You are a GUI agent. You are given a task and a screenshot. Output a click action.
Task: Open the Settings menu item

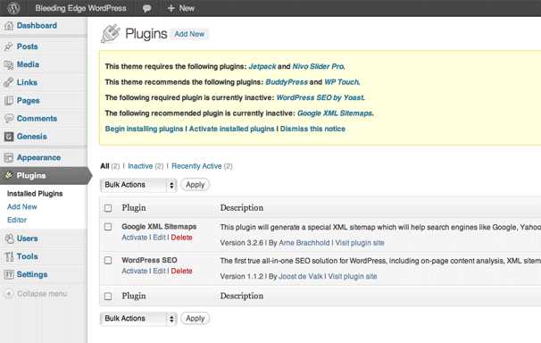32,275
